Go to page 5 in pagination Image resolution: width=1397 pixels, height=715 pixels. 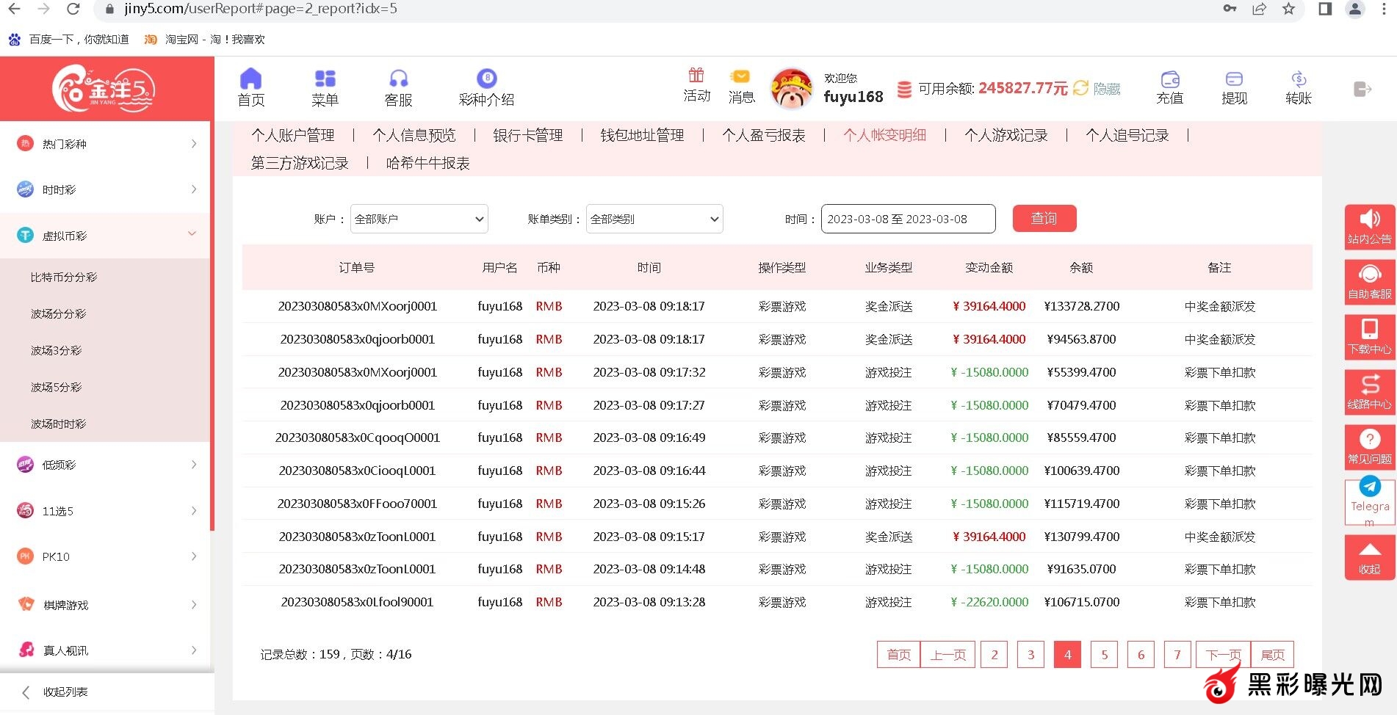(1104, 654)
